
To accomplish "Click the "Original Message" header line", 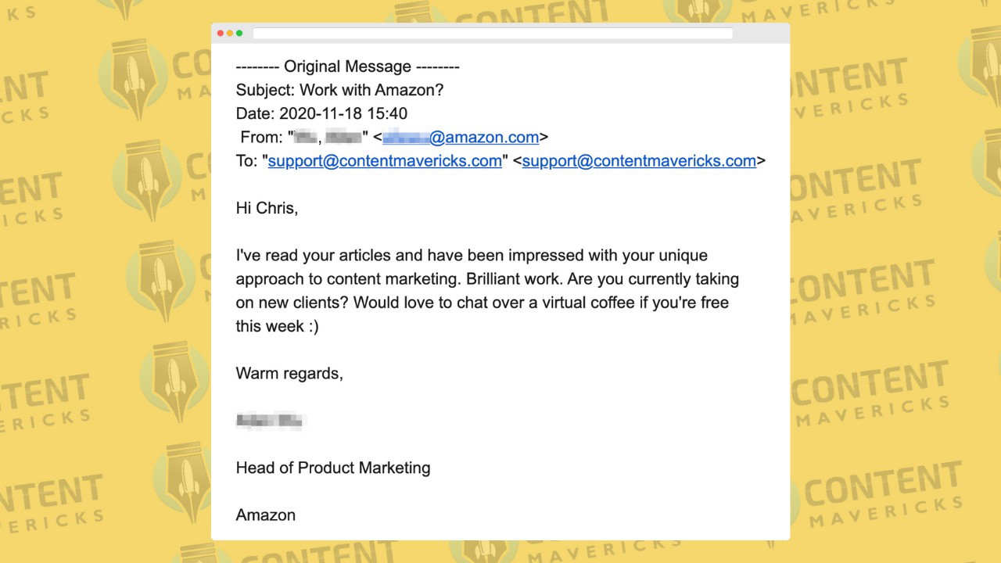I will pyautogui.click(x=347, y=66).
